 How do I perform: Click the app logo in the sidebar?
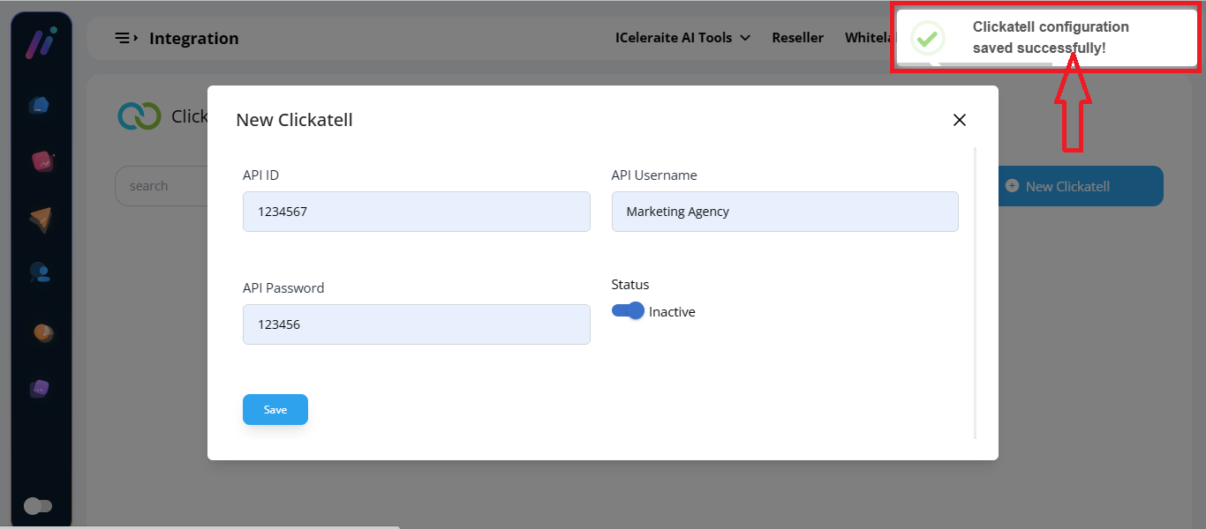click(41, 43)
